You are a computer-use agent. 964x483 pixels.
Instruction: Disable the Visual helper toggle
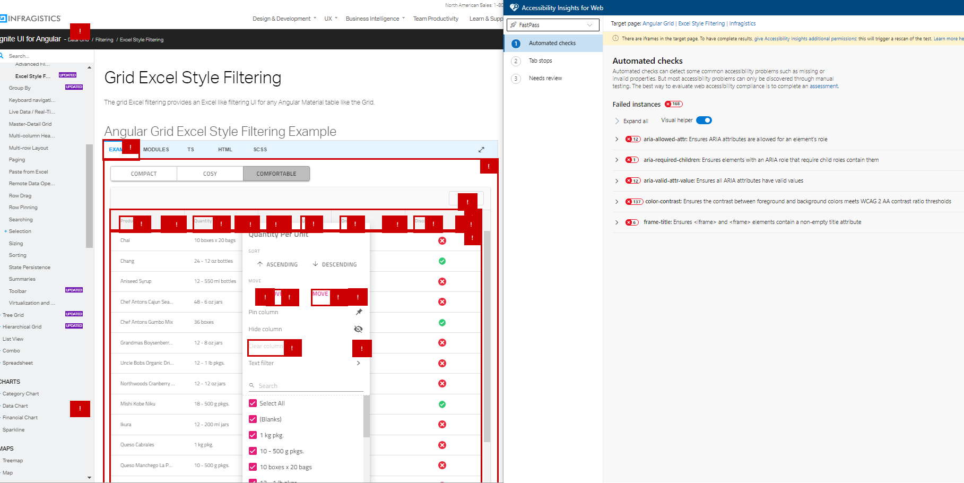coord(704,120)
